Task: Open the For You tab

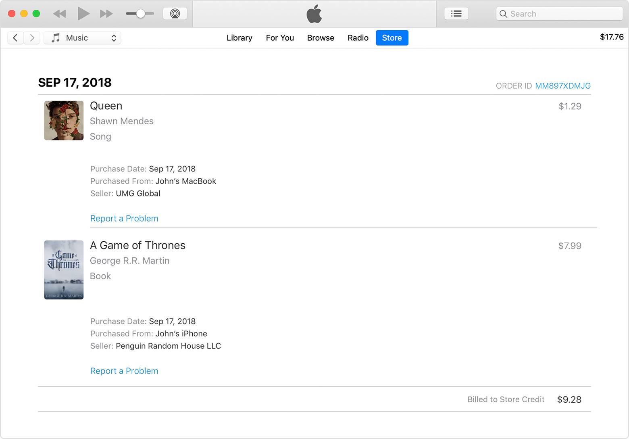Action: click(x=280, y=38)
